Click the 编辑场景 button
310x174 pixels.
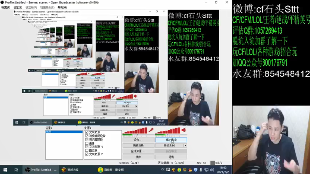[x=139, y=145]
